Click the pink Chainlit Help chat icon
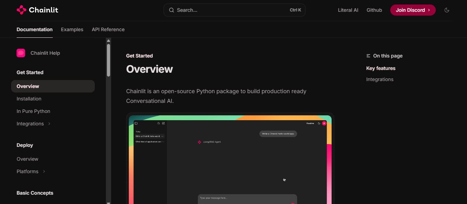Image resolution: width=467 pixels, height=204 pixels. [x=21, y=53]
